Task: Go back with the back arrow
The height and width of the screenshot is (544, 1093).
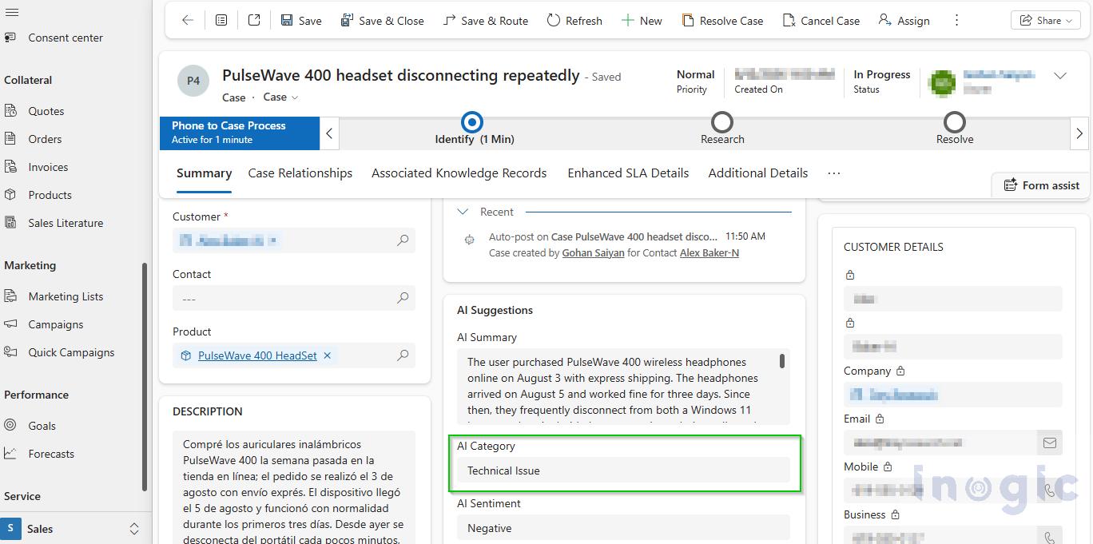Action: tap(188, 21)
